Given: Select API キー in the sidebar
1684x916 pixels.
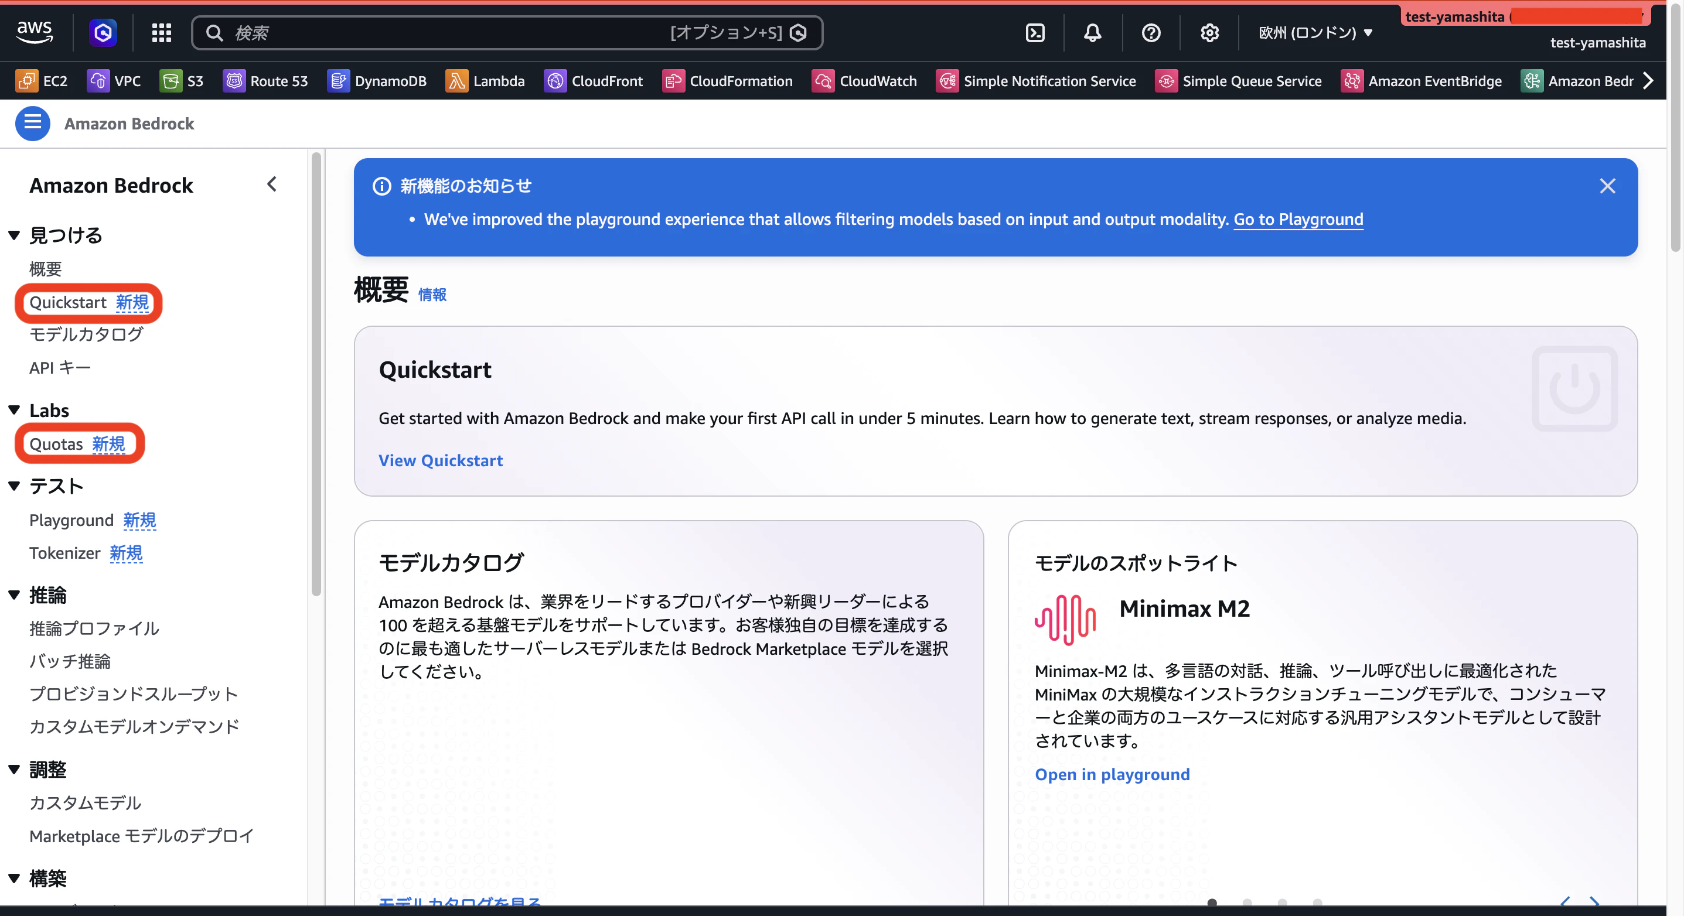Looking at the screenshot, I should [x=60, y=368].
